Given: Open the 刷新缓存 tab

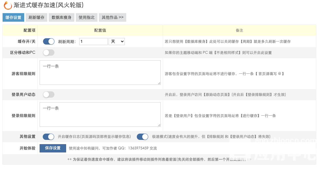Looking at the screenshot, I should point(36,17).
